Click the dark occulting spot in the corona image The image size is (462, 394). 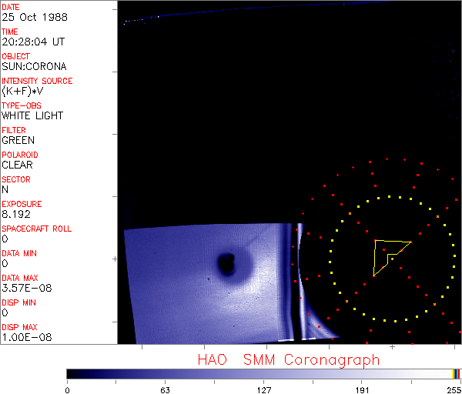tap(226, 263)
